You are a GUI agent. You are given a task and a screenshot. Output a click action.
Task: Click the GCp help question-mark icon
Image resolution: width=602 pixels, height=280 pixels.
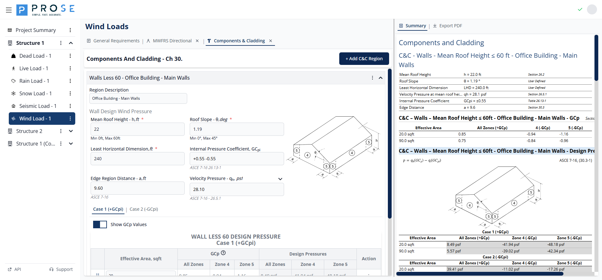[223, 253]
